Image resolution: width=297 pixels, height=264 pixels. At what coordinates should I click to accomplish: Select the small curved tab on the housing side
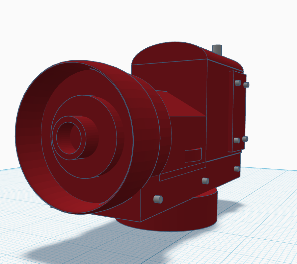pos(194,155)
